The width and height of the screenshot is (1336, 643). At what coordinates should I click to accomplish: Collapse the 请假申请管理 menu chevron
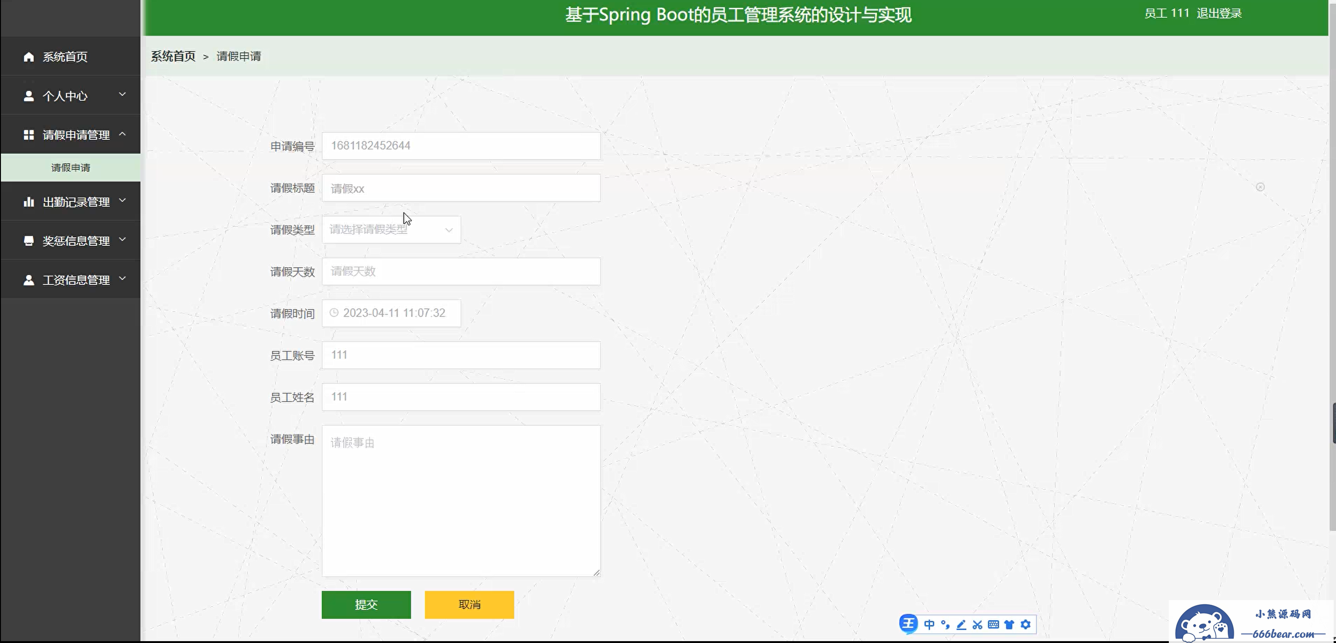(122, 134)
